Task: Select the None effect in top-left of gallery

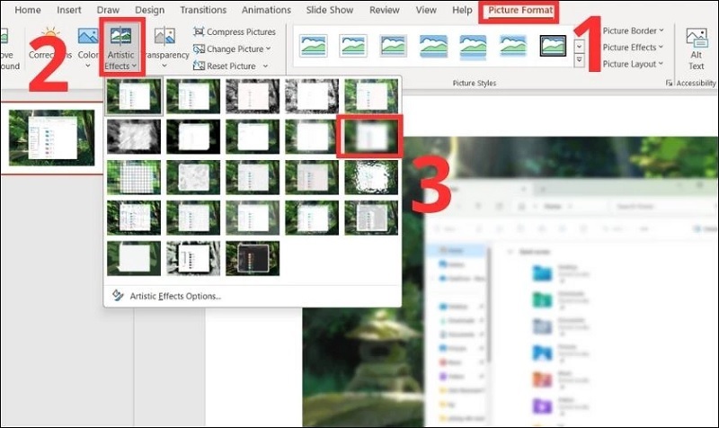Action: [134, 97]
